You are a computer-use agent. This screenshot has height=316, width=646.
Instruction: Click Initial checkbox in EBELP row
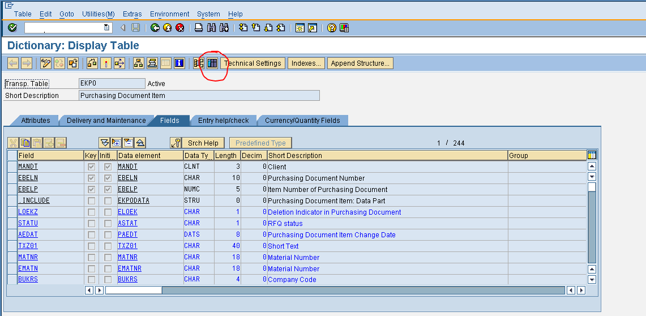click(x=108, y=190)
